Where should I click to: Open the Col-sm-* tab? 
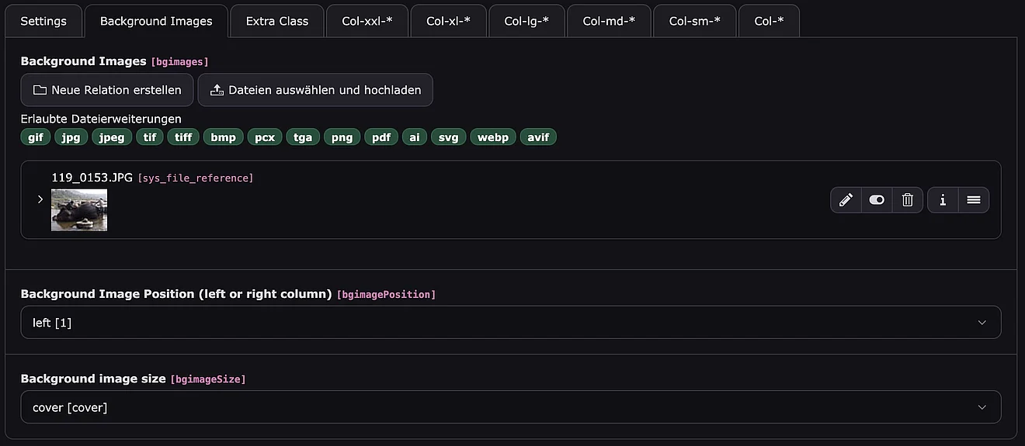[694, 21]
